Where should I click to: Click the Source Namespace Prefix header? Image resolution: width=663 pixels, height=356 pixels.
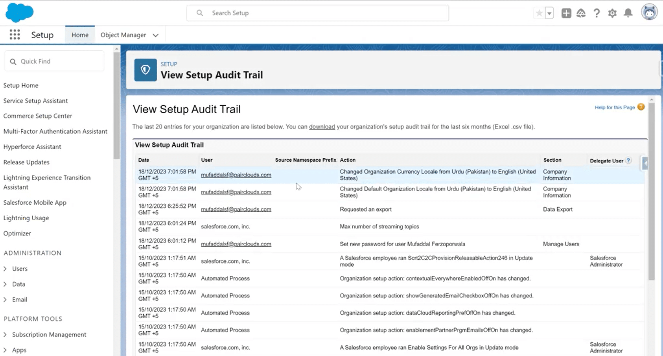[306, 160]
